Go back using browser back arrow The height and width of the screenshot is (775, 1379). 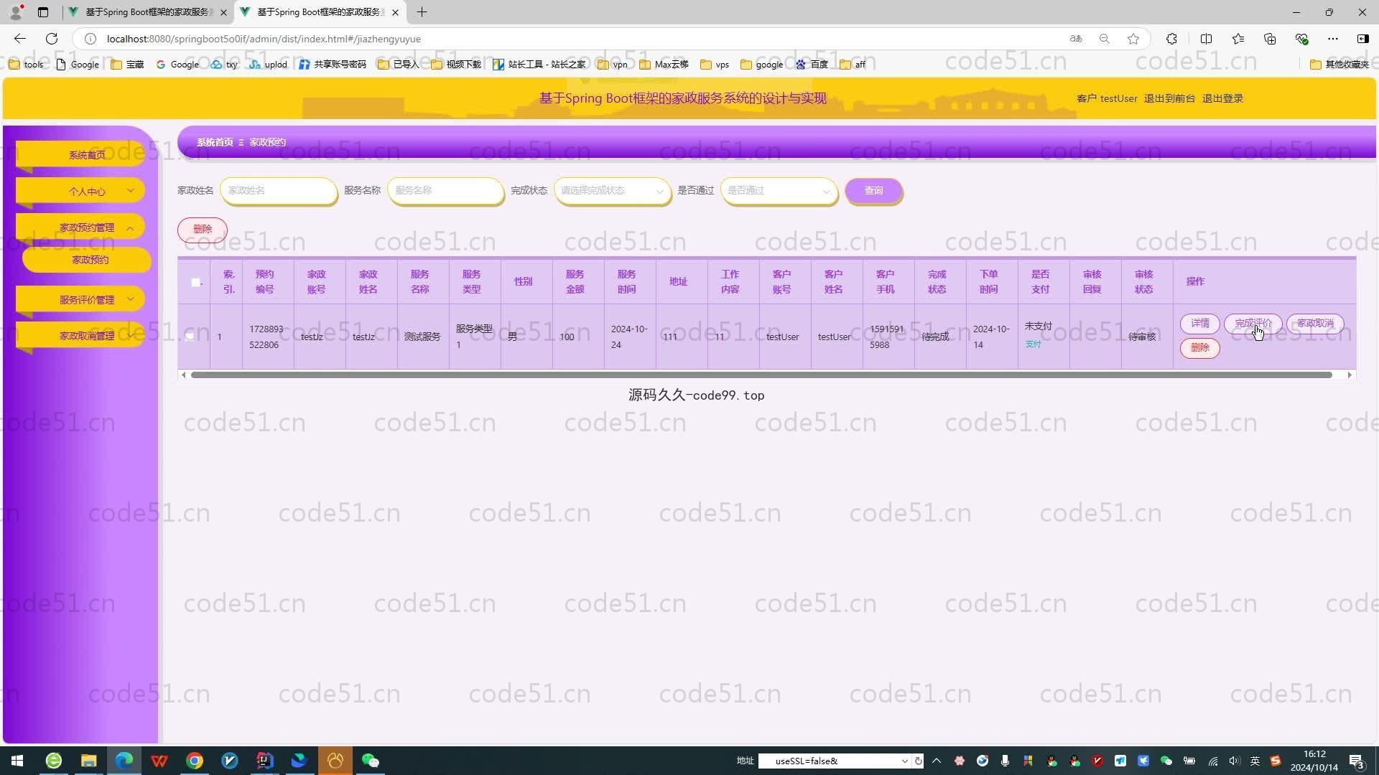click(20, 39)
